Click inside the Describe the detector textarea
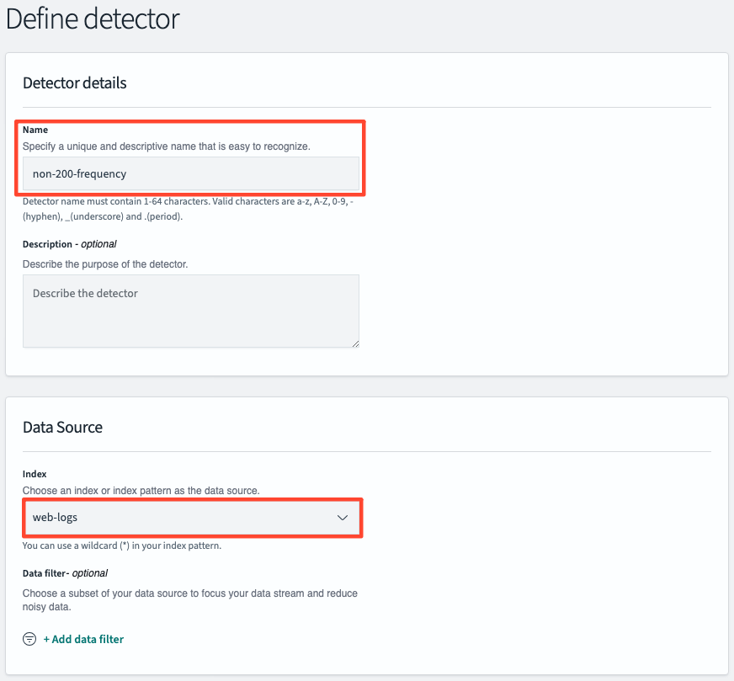 191,311
